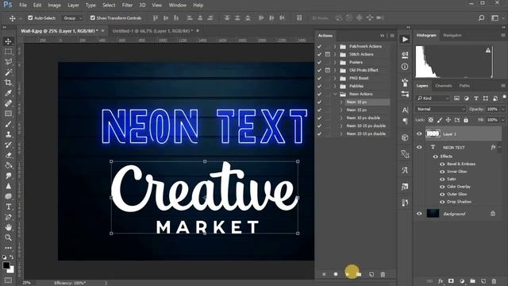Open the layer Kind filter dropdown
Viewport: 508px width, 286px height.
(433, 99)
